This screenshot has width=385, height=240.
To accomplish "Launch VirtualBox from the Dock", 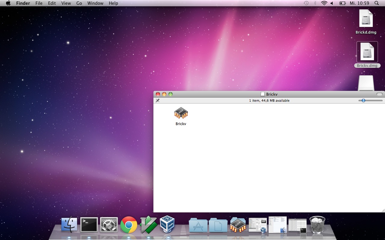I will [x=167, y=224].
